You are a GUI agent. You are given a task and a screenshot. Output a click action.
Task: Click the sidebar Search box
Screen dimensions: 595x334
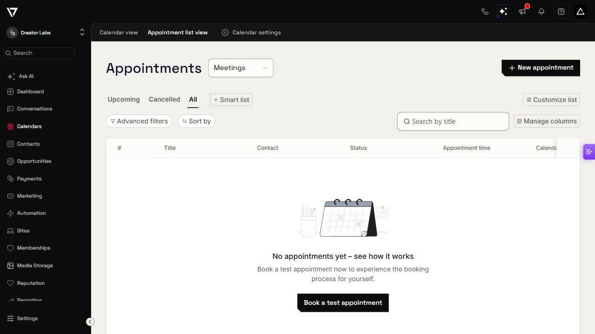click(x=39, y=53)
